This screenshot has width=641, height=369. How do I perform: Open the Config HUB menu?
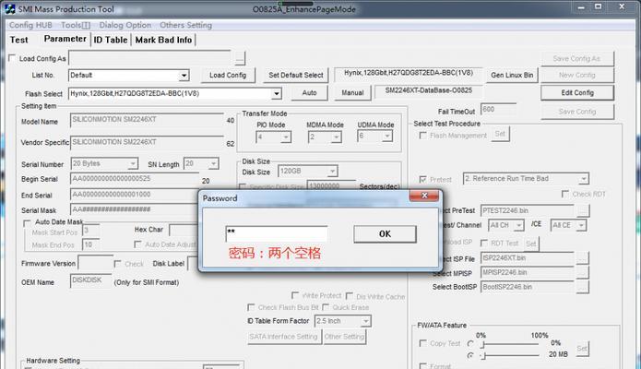point(30,25)
